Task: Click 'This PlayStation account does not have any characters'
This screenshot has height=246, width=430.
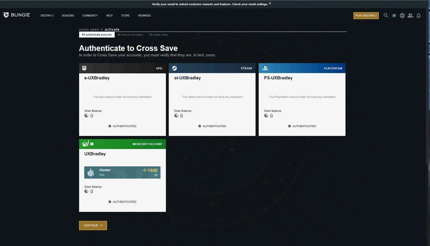Action: pos(302,97)
